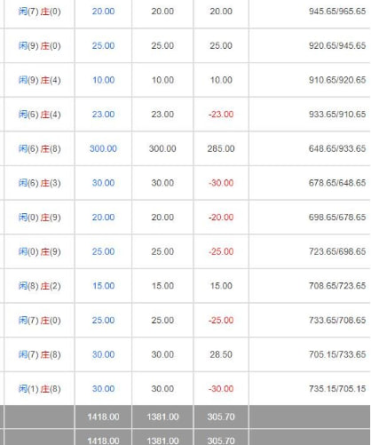Click the 305.70 total in first summary row

click(221, 417)
